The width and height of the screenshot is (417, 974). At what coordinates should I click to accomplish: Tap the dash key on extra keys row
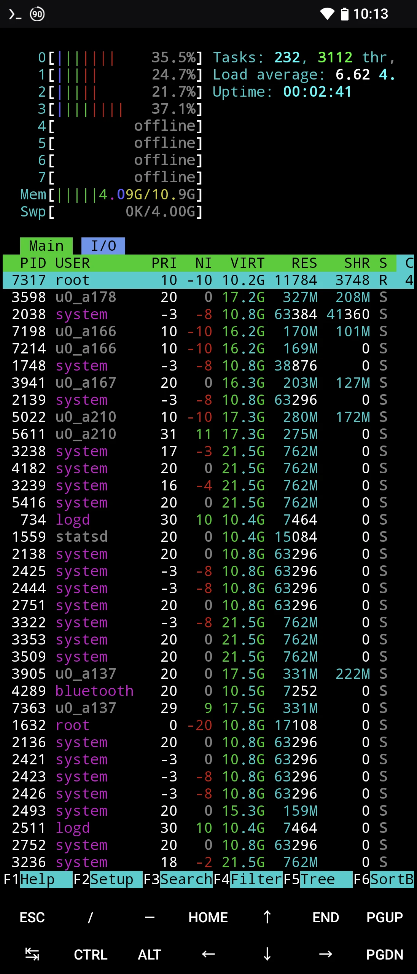point(150,917)
